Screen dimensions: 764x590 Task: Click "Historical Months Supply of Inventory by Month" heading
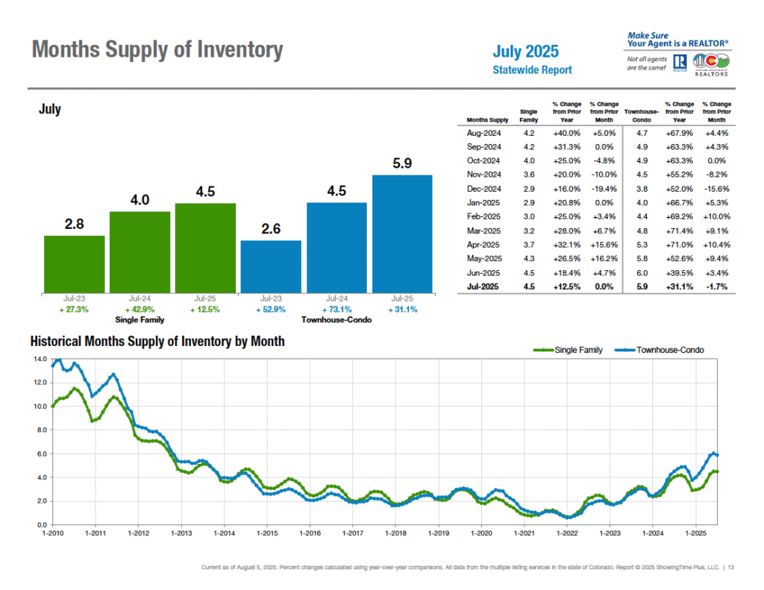pos(157,342)
